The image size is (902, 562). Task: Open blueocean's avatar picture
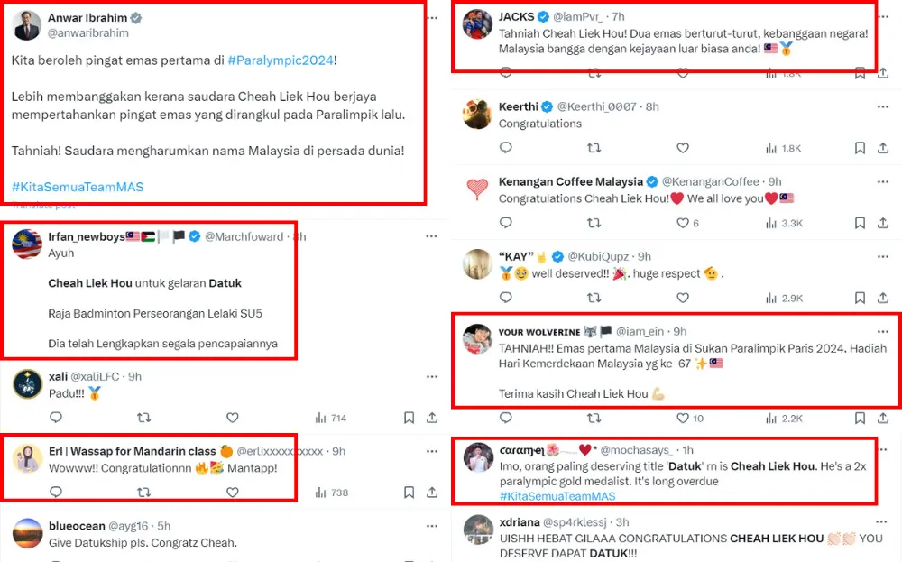pyautogui.click(x=28, y=533)
